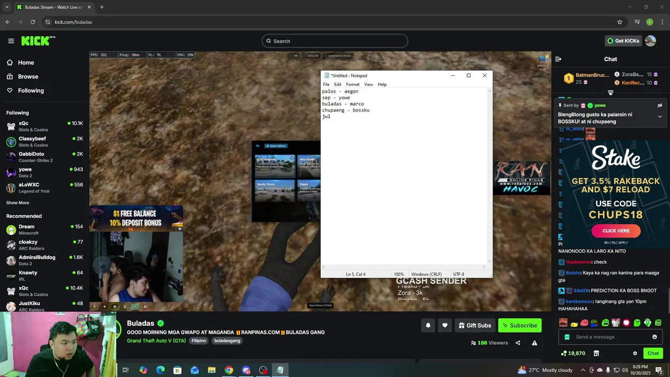Open tab search dropdown arrow
670x377 pixels.
tap(6, 7)
